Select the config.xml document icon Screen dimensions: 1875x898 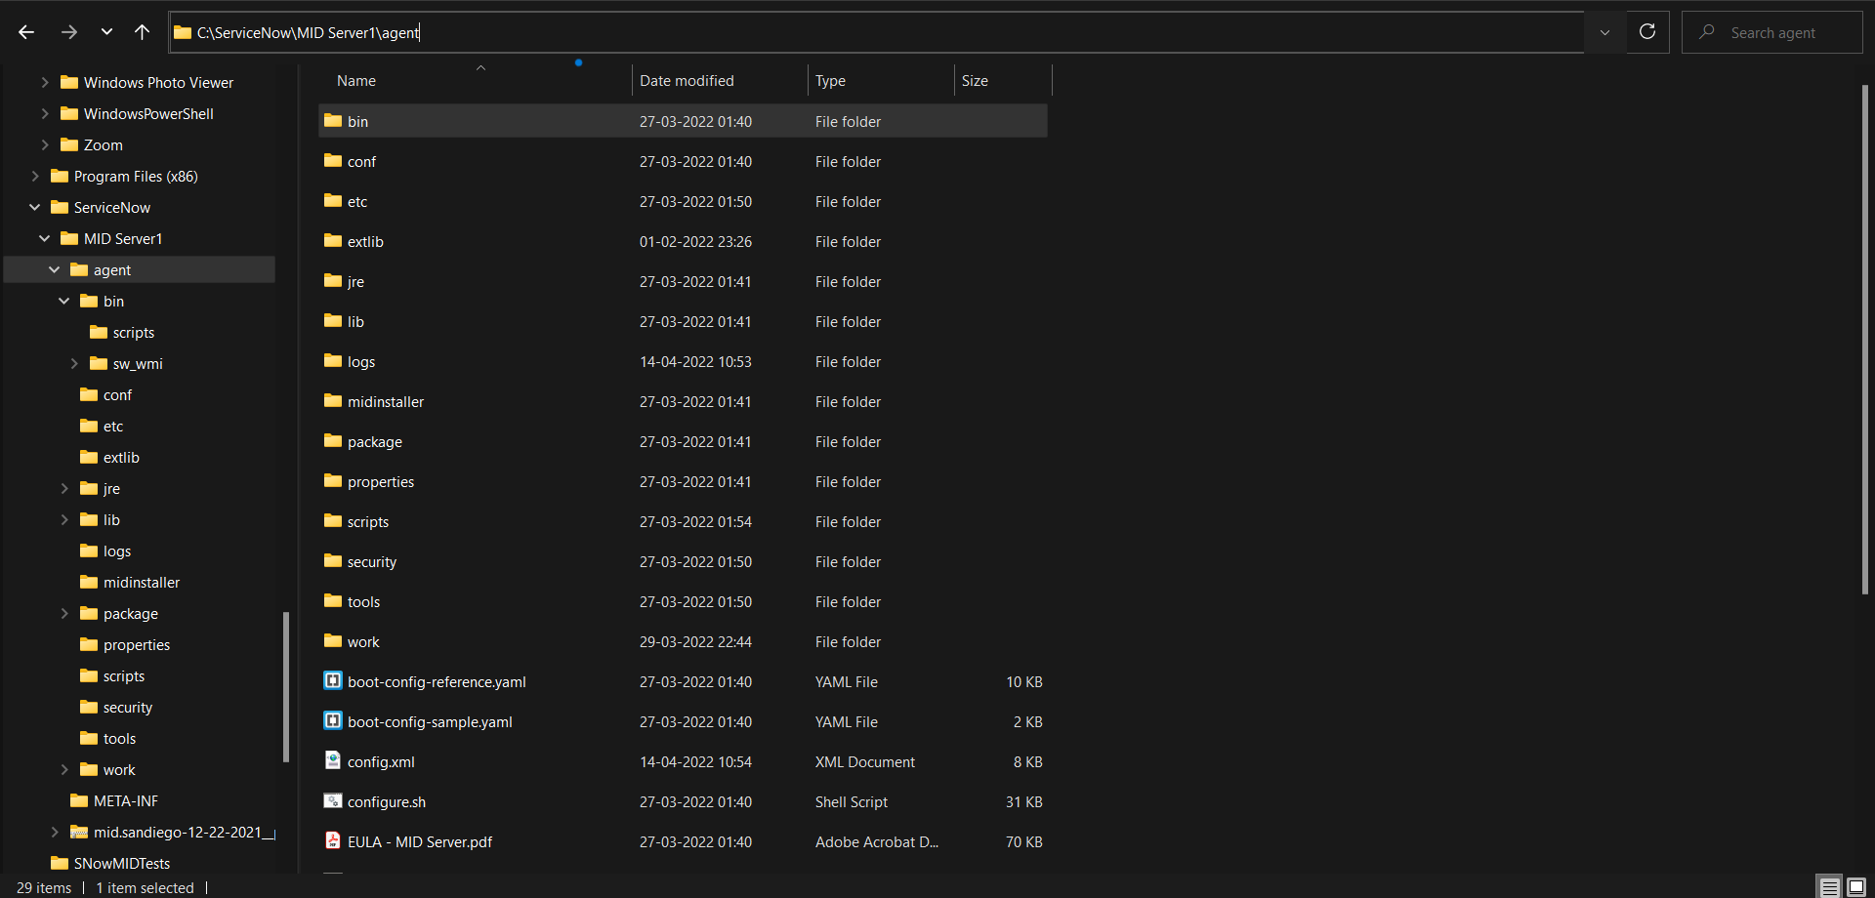coord(333,761)
